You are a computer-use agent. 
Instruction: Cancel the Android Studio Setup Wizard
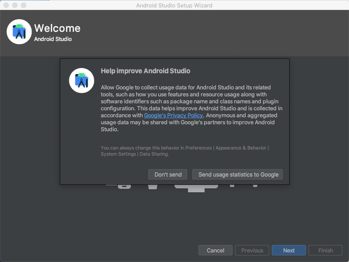coord(216,250)
